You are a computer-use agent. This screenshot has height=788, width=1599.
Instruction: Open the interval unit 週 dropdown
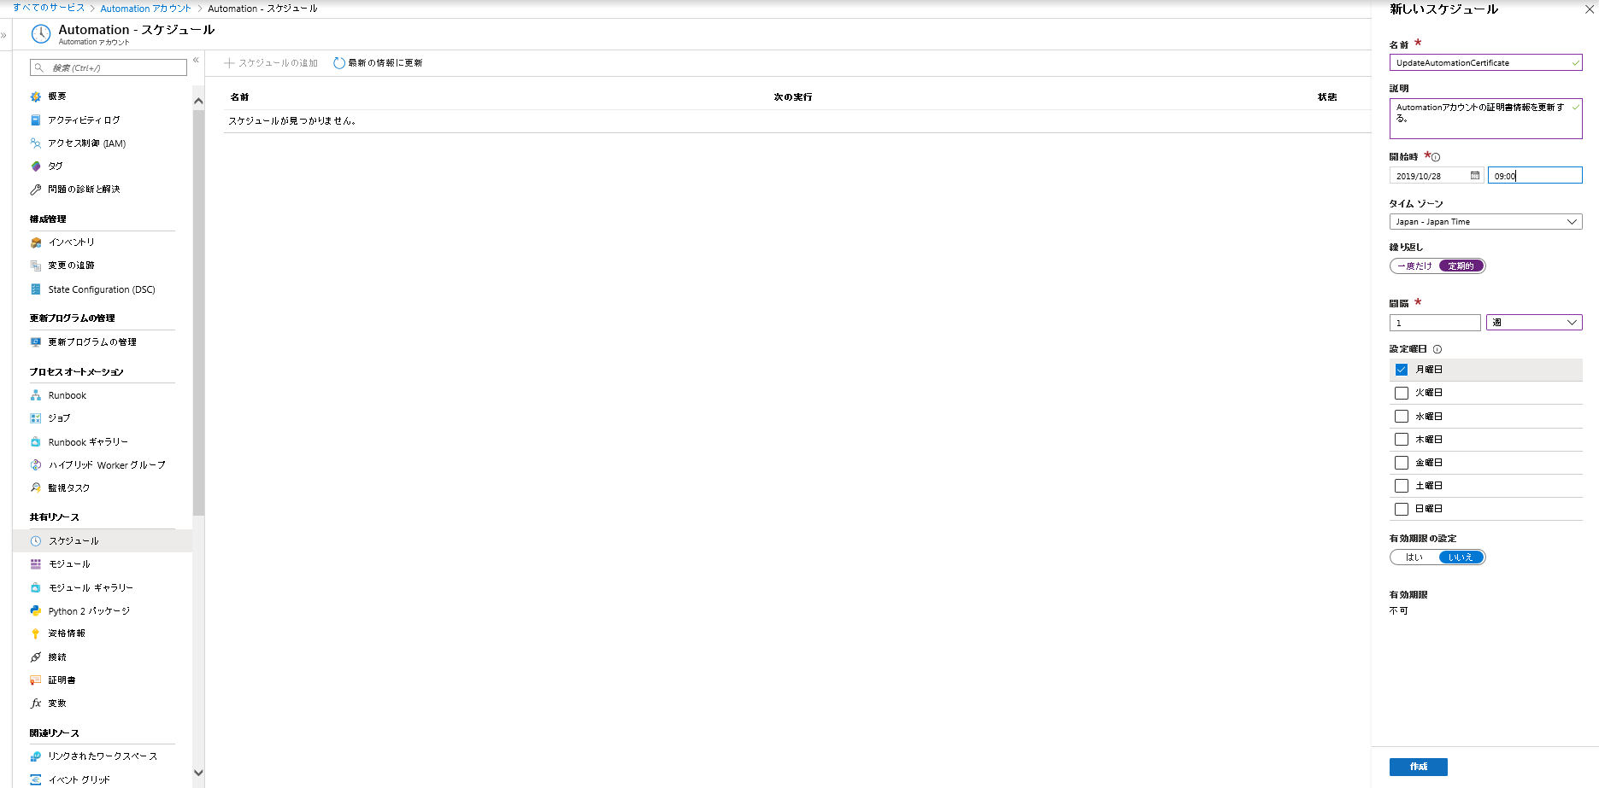1534,323
